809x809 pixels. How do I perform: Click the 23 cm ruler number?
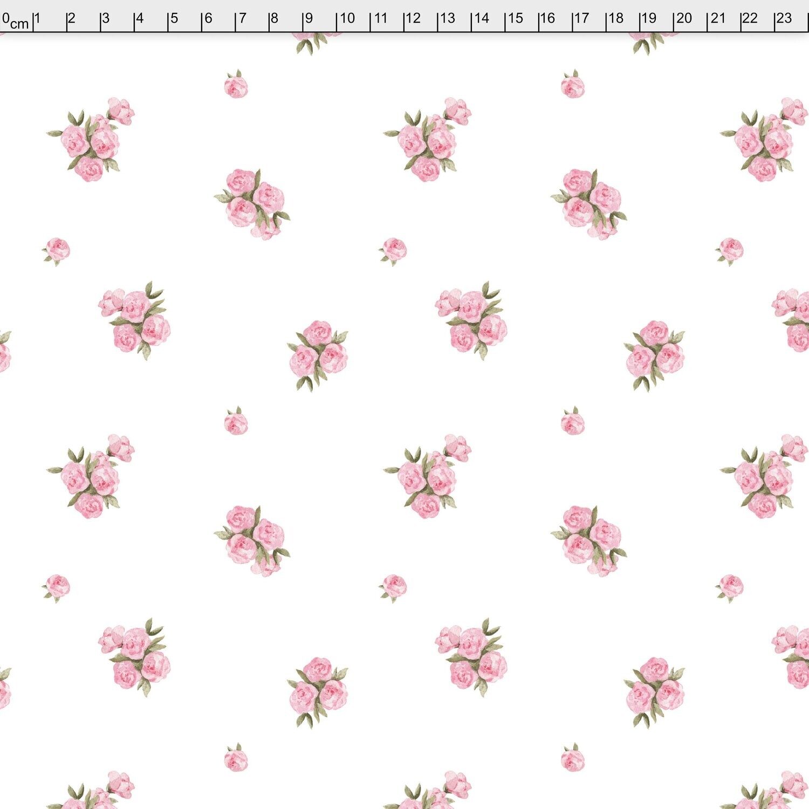[784, 19]
